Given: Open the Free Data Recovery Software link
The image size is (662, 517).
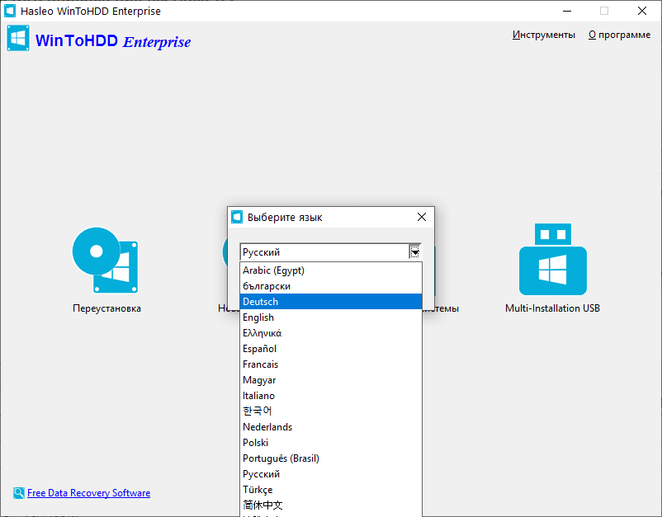Looking at the screenshot, I should coord(88,493).
